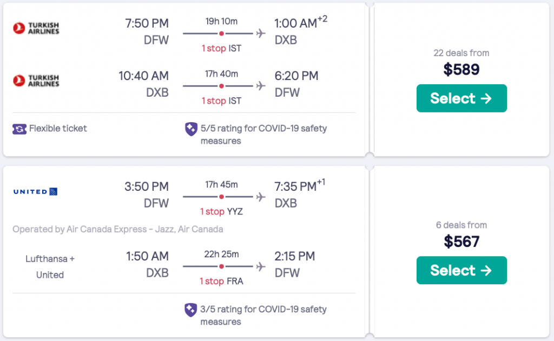
Task: Select the $589 Turkish Airlines deal
Action: (461, 98)
